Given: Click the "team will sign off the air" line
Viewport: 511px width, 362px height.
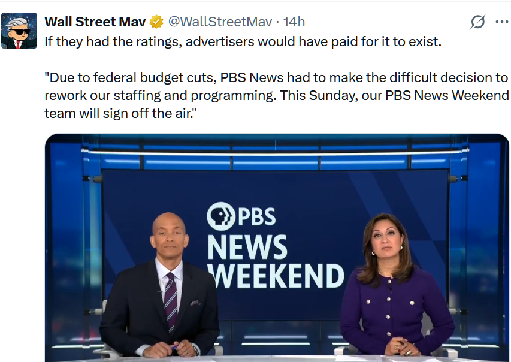Looking at the screenshot, I should point(120,113).
